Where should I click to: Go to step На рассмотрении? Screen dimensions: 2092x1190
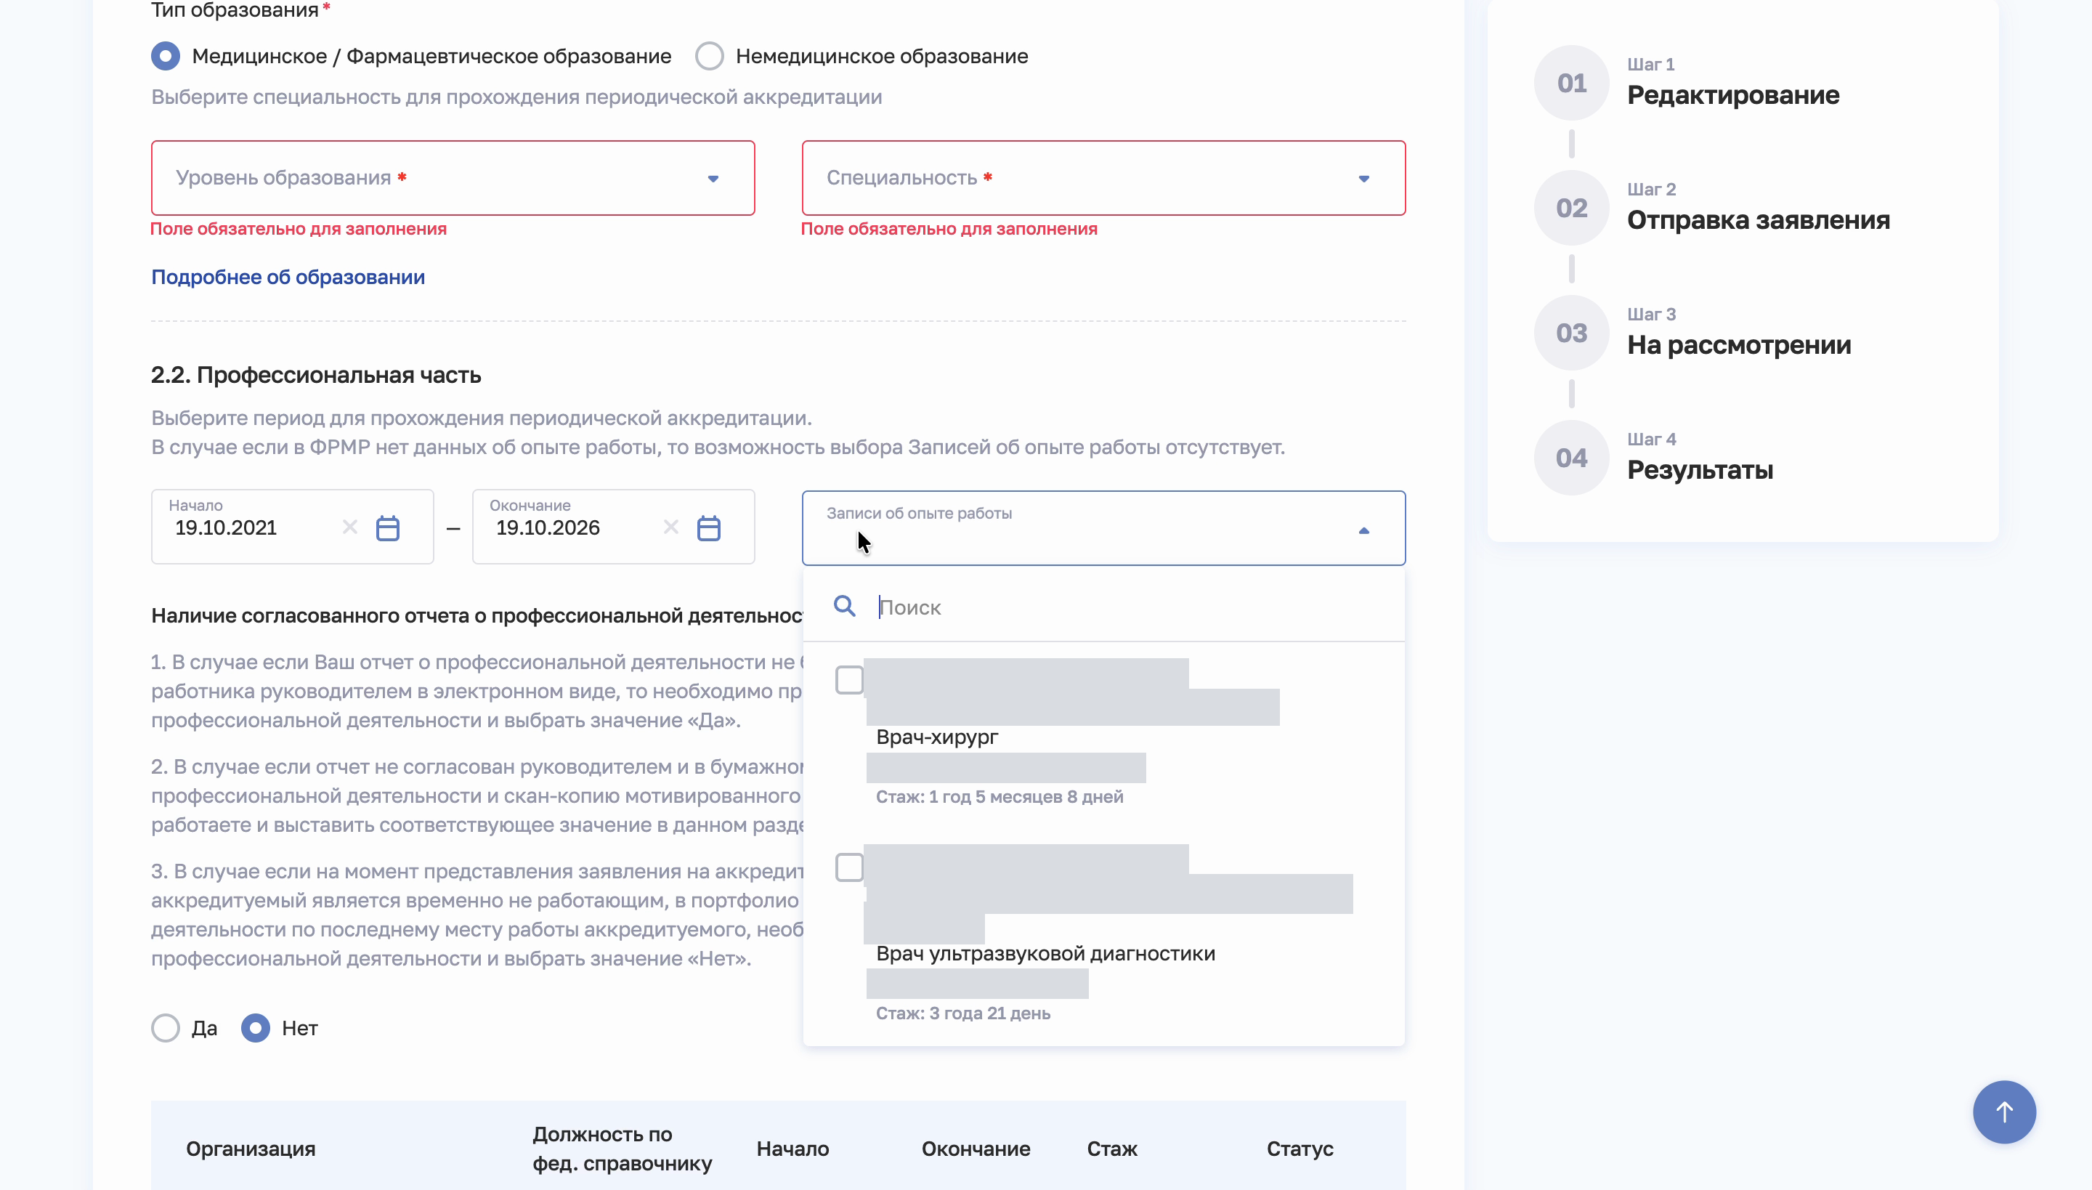click(x=1739, y=345)
